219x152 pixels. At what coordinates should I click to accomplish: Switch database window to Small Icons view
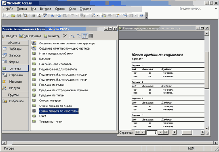click(79, 36)
